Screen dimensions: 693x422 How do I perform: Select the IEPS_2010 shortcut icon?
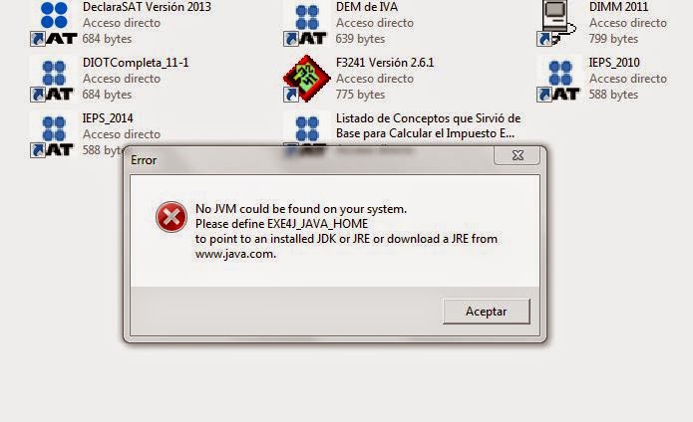click(559, 80)
